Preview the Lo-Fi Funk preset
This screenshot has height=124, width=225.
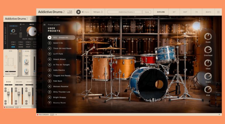coord(50,54)
